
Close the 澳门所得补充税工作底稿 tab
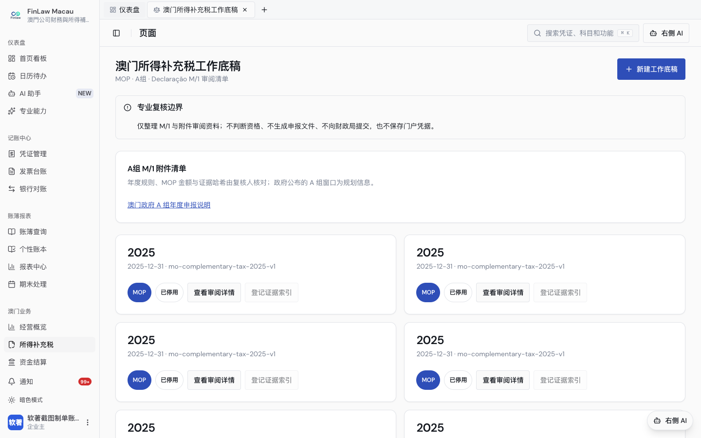(x=245, y=10)
